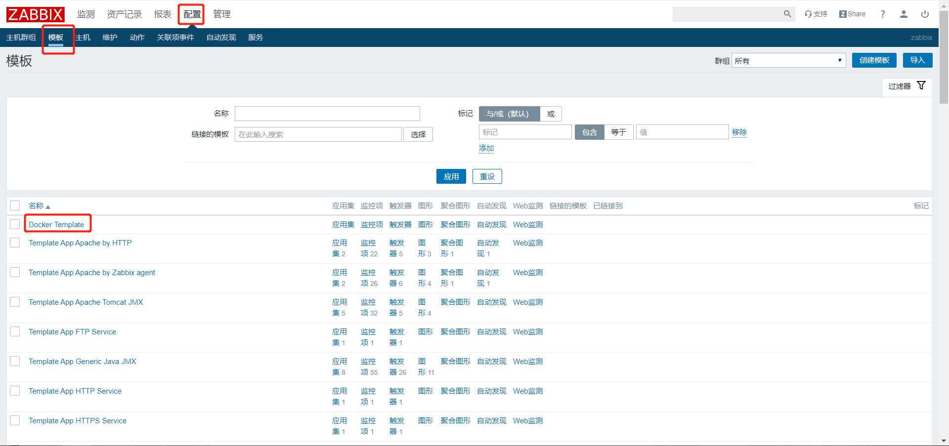Switch to the 关联项事件 submenu
Image resolution: width=949 pixels, height=446 pixels.
(175, 38)
